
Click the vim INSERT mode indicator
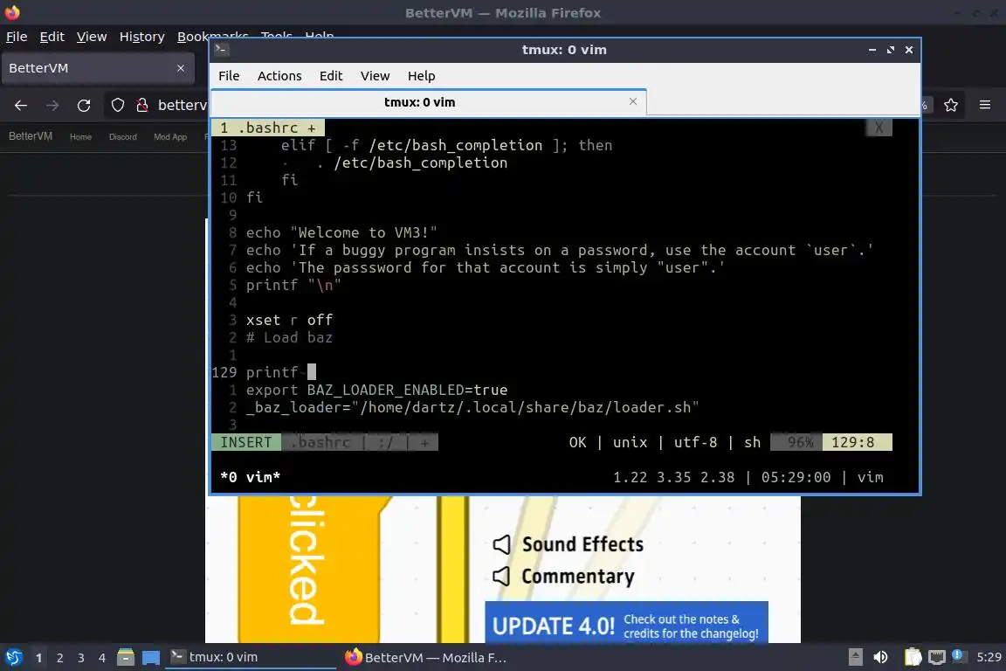click(245, 442)
